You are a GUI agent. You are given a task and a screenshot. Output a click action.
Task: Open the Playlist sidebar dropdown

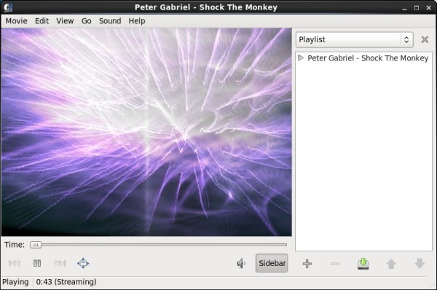point(354,39)
